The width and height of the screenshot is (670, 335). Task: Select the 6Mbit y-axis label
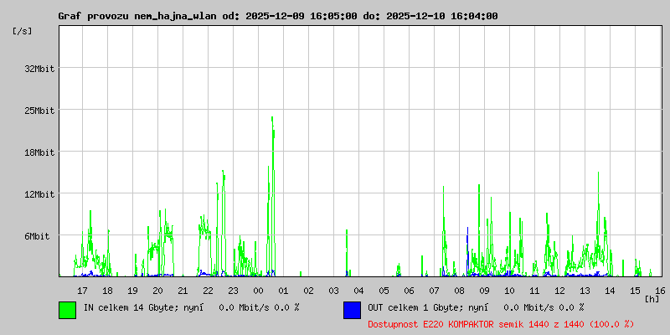tap(39, 236)
